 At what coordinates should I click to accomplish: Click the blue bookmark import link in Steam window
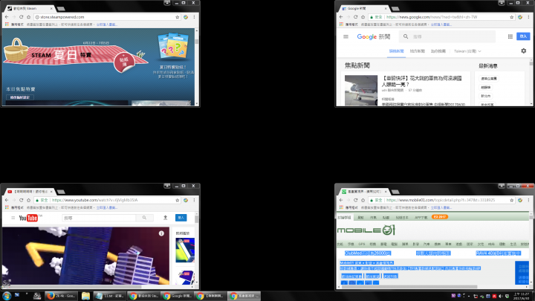point(106,25)
